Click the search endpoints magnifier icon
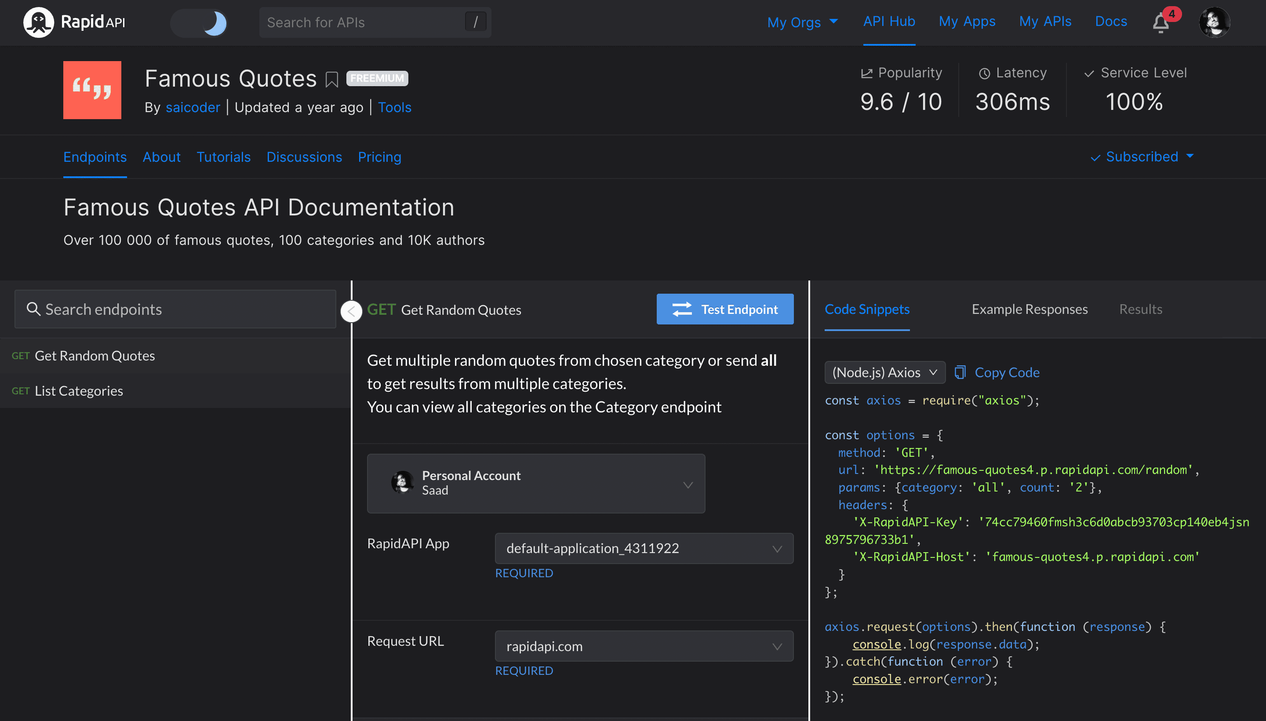Viewport: 1266px width, 721px height. click(x=33, y=309)
